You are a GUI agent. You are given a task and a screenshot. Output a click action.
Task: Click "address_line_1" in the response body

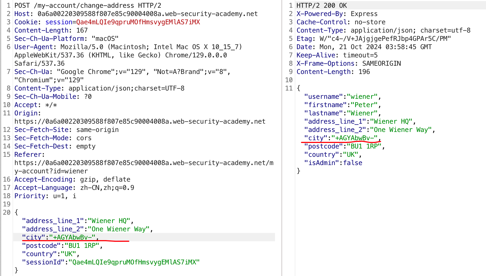coord(335,121)
